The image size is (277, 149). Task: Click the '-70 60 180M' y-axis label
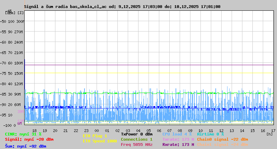point(12,63)
